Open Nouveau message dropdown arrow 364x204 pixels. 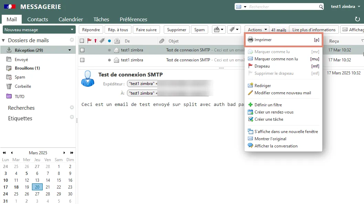click(x=72, y=29)
